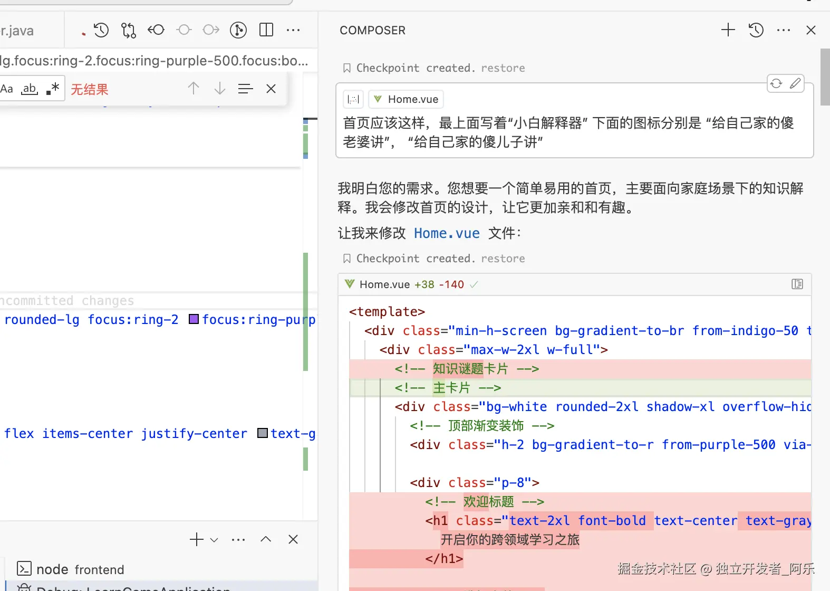This screenshot has width=830, height=591.
Task: Click the context selection icon beside Home.vue chip
Action: (353, 99)
